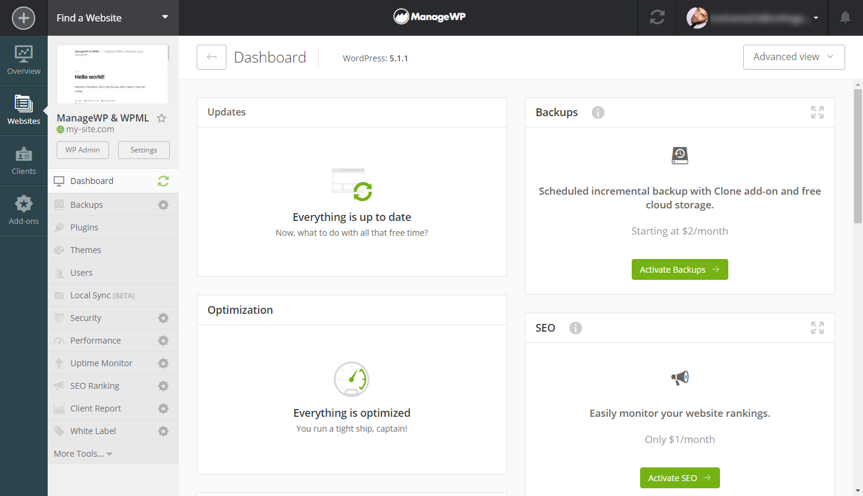Click the gear icon next to Security
This screenshot has width=863, height=496.
pyautogui.click(x=163, y=318)
